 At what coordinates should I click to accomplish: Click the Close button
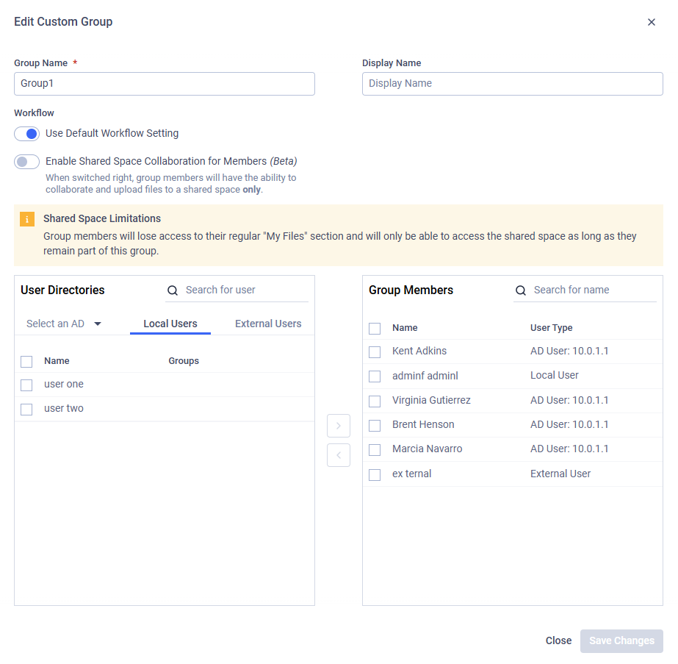click(558, 640)
